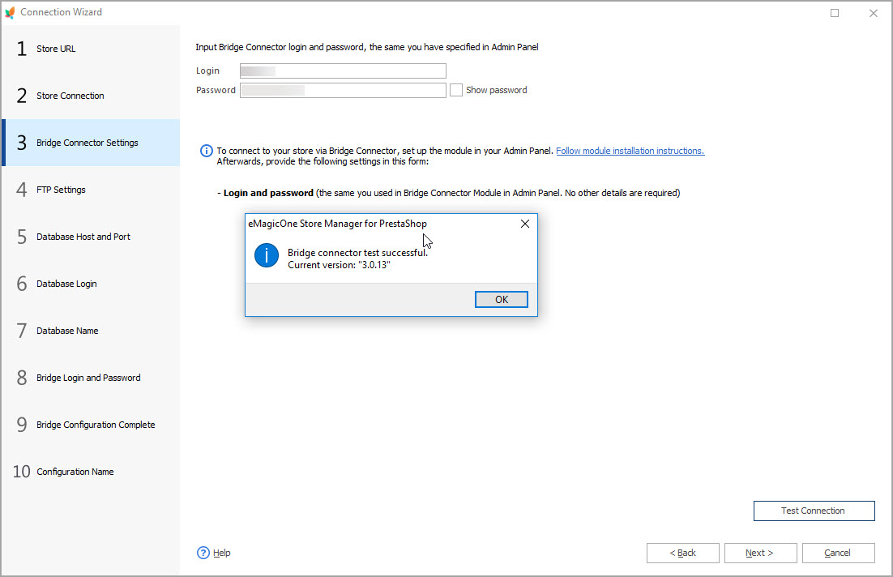
Task: Open step 8 Bridge Login and Password
Action: (91, 378)
